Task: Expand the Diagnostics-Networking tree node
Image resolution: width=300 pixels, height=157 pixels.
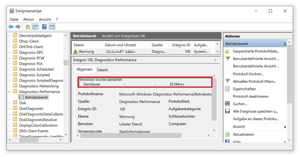Action: 9,86
